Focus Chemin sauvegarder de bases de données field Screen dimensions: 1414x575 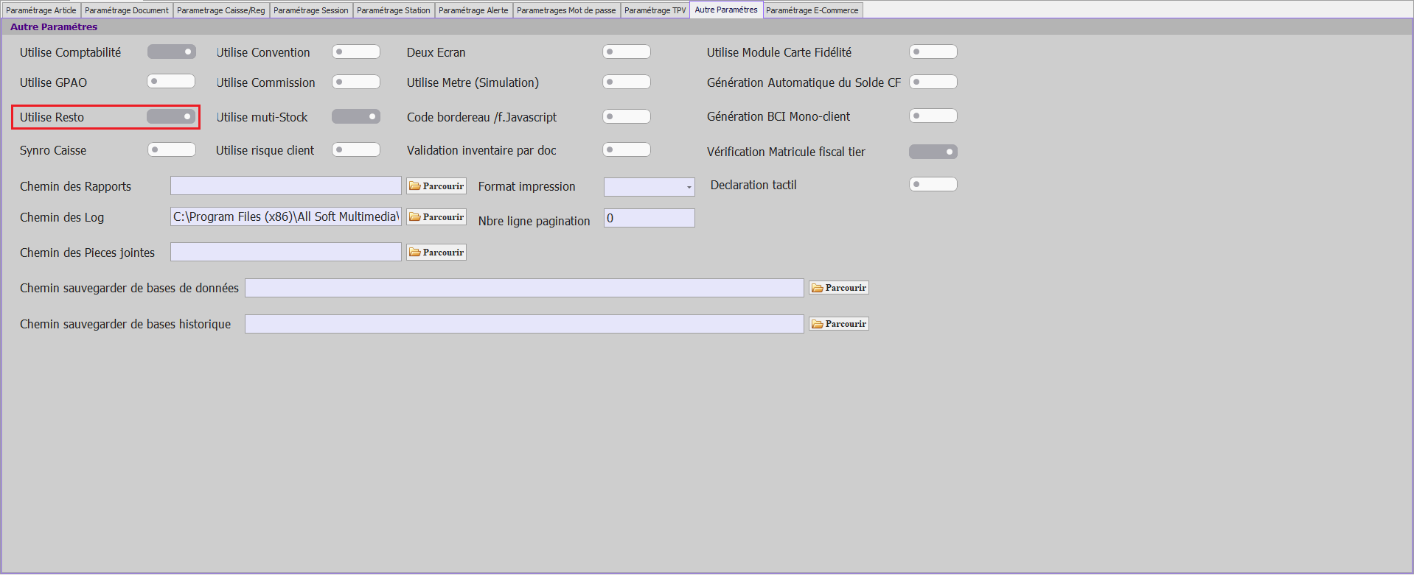[x=524, y=288]
